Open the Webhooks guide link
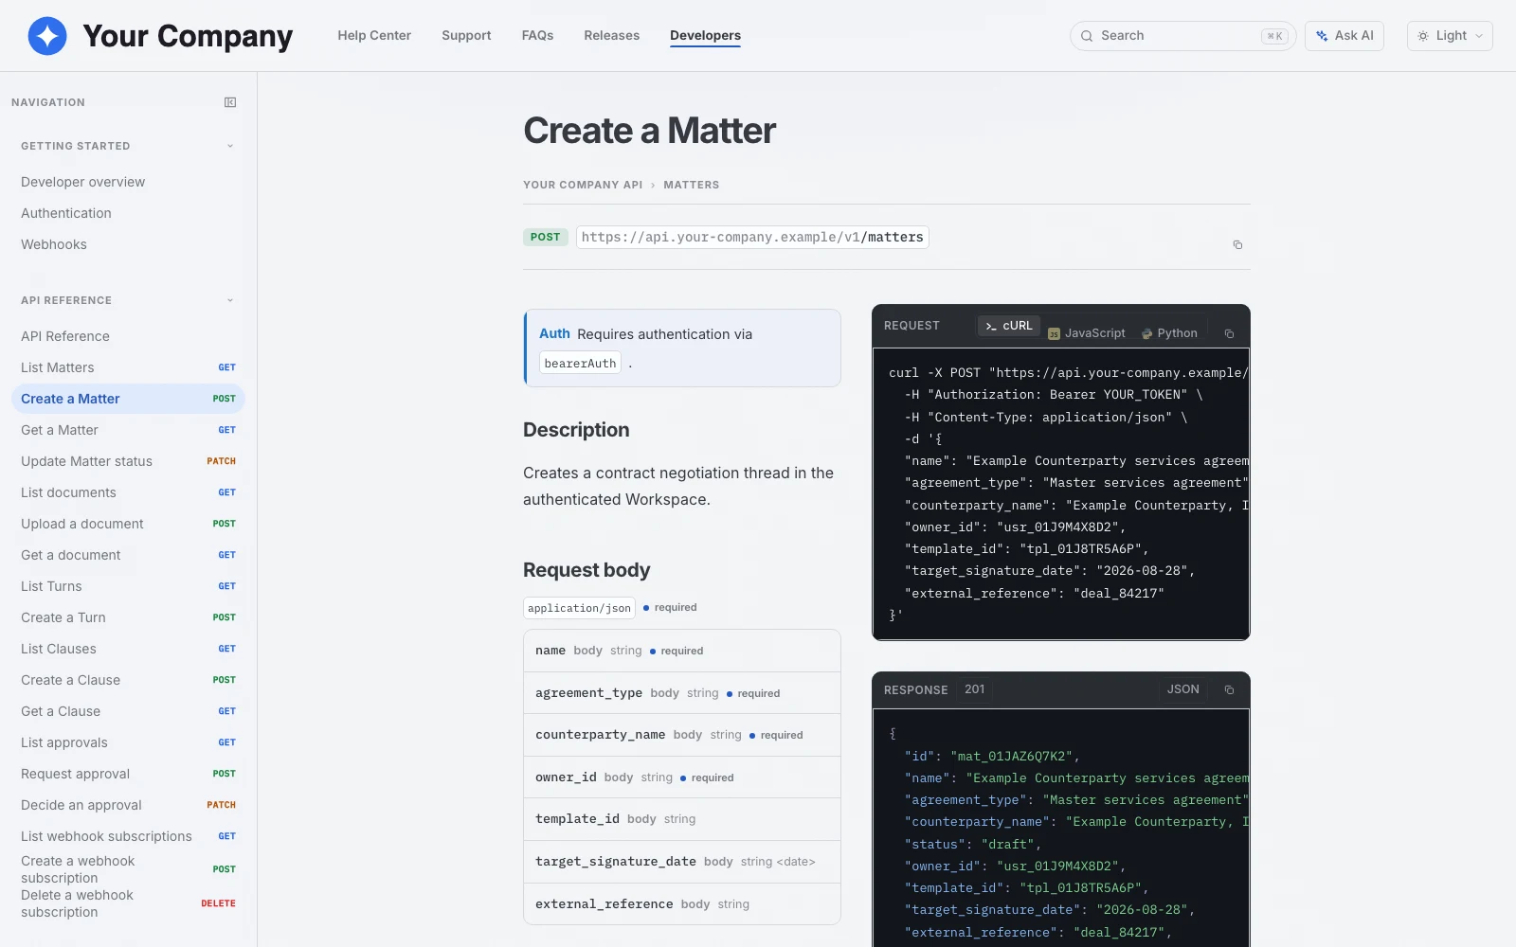The width and height of the screenshot is (1516, 947). coord(54,244)
